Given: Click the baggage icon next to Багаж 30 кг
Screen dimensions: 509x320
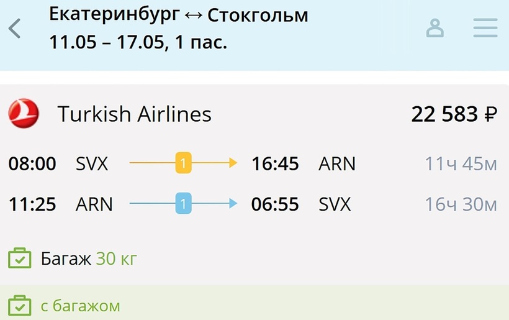Looking at the screenshot, I should tap(20, 258).
